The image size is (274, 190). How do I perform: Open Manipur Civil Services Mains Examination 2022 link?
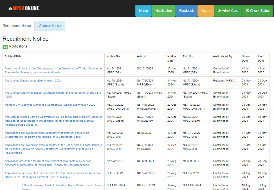click(x=50, y=105)
